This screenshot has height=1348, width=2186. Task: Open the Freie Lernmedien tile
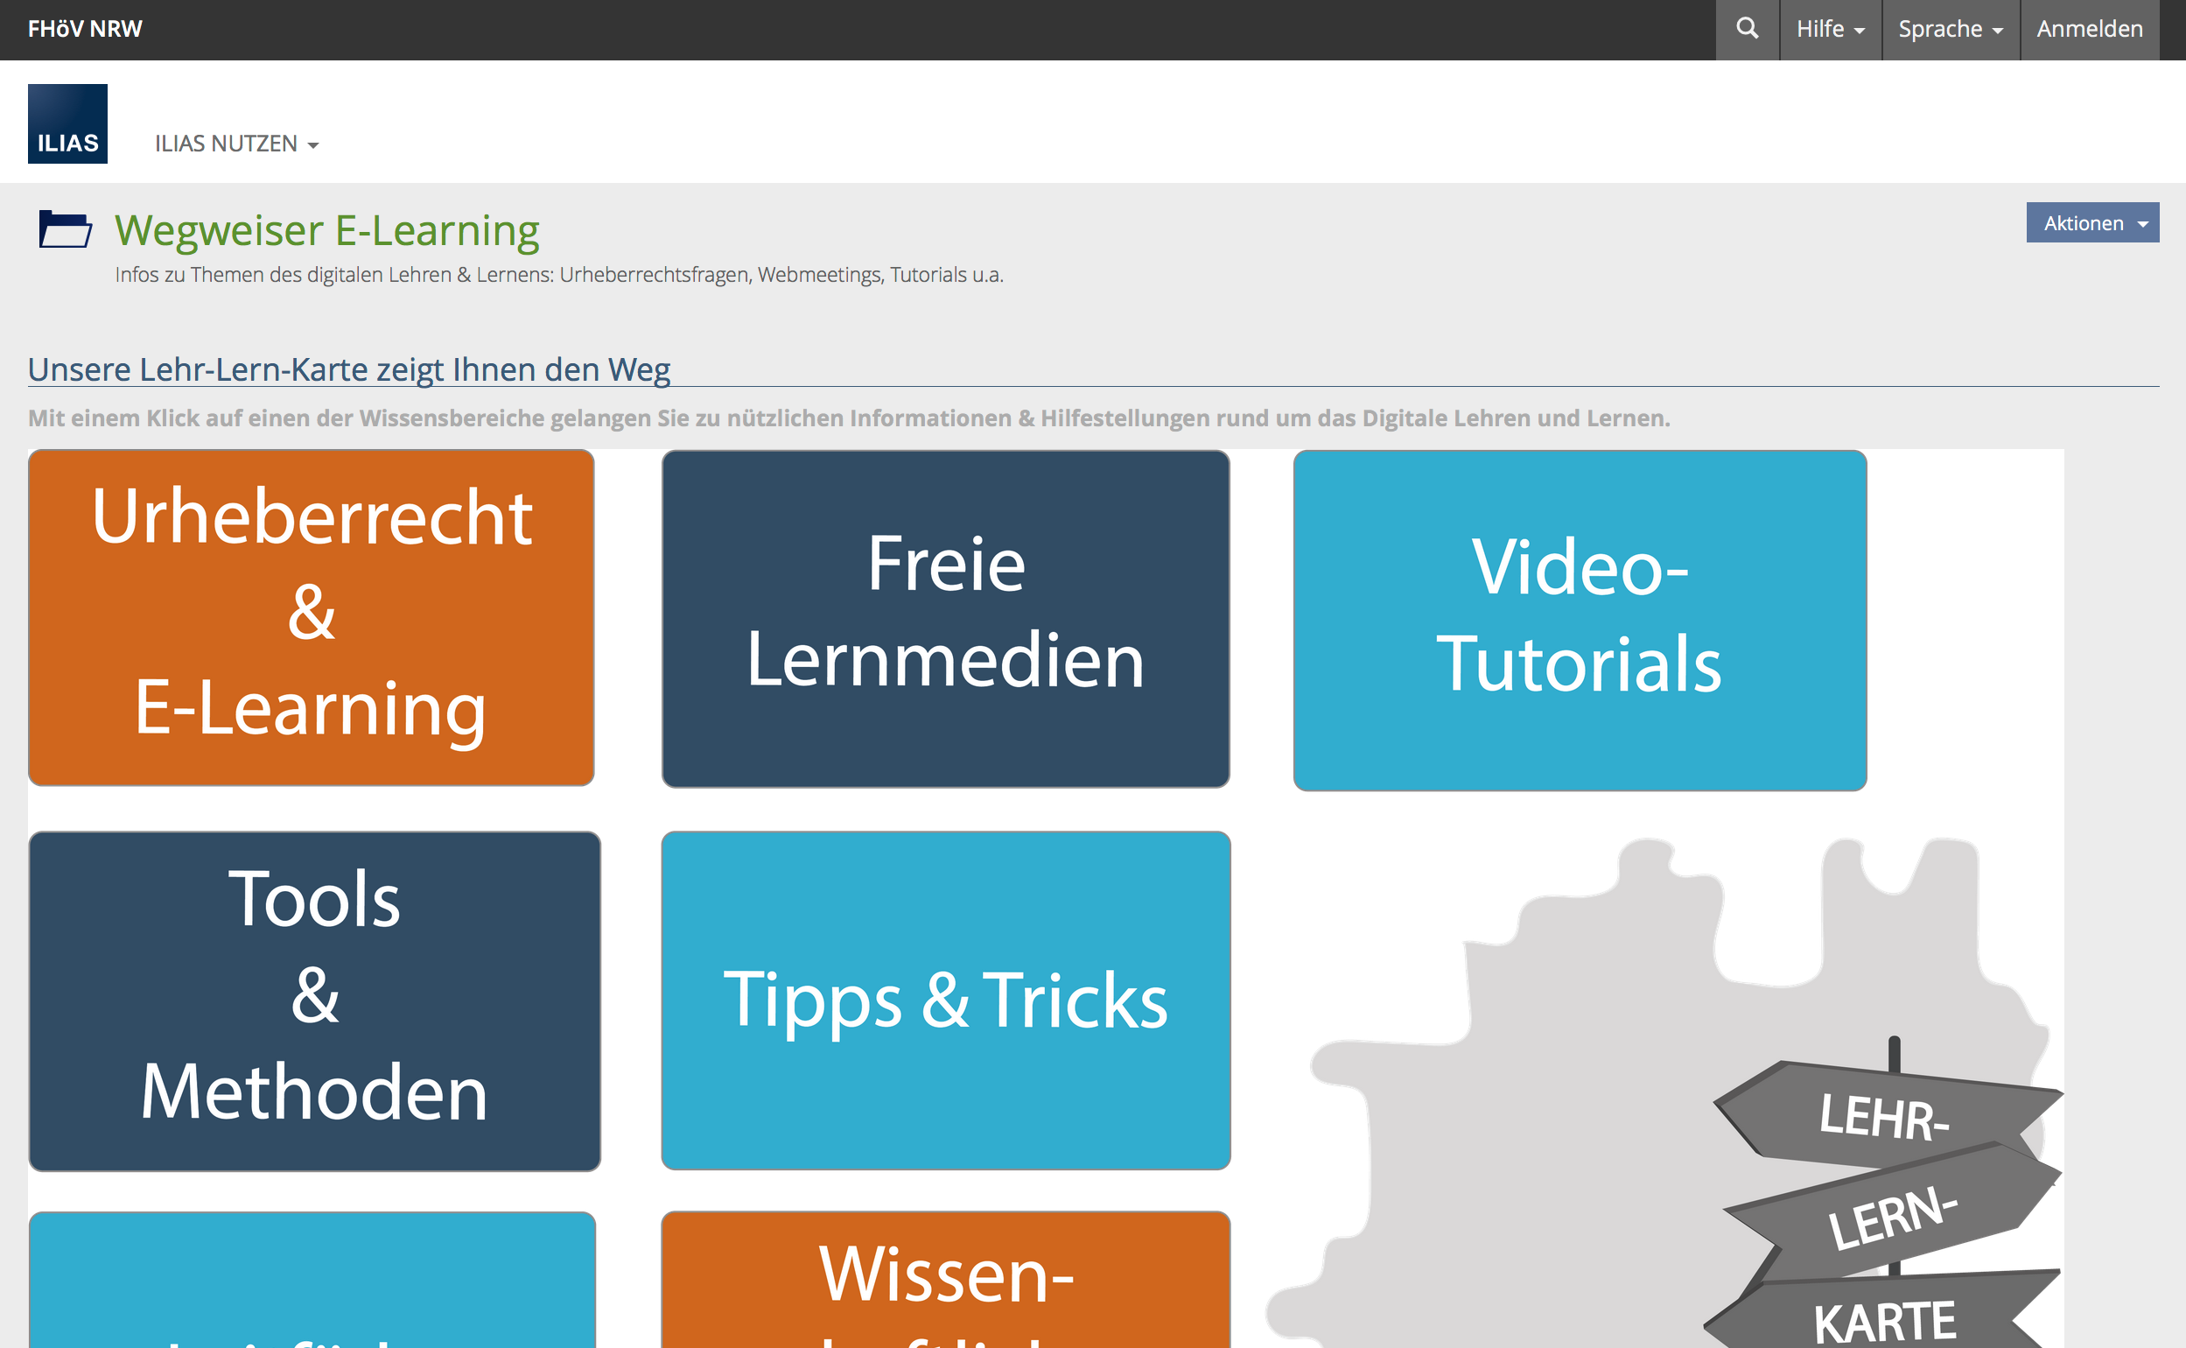[x=944, y=618]
